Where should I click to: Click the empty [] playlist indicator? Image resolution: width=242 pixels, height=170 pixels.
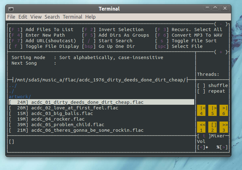coord(12,142)
